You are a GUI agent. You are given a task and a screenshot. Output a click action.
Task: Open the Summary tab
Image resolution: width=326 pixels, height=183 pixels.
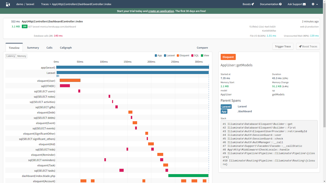coord(33,48)
